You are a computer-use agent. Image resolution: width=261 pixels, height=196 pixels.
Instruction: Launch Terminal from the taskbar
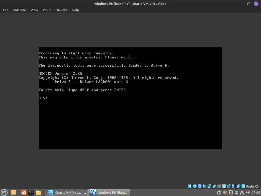(x=31, y=192)
